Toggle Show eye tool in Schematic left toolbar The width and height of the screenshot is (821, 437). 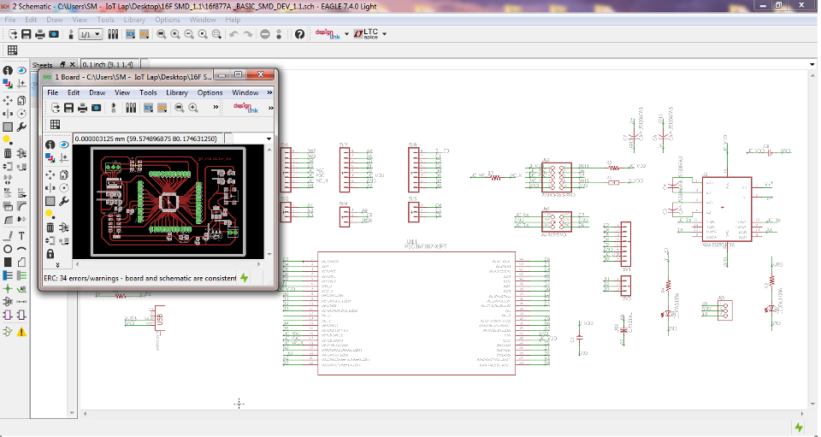(x=21, y=71)
